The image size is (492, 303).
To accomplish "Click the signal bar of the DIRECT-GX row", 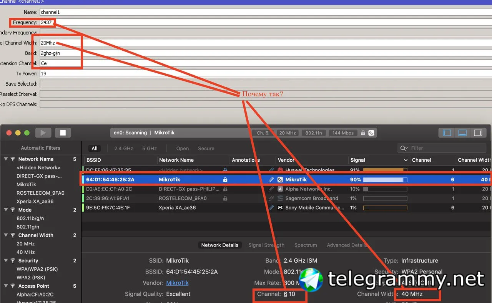I will [385, 189].
